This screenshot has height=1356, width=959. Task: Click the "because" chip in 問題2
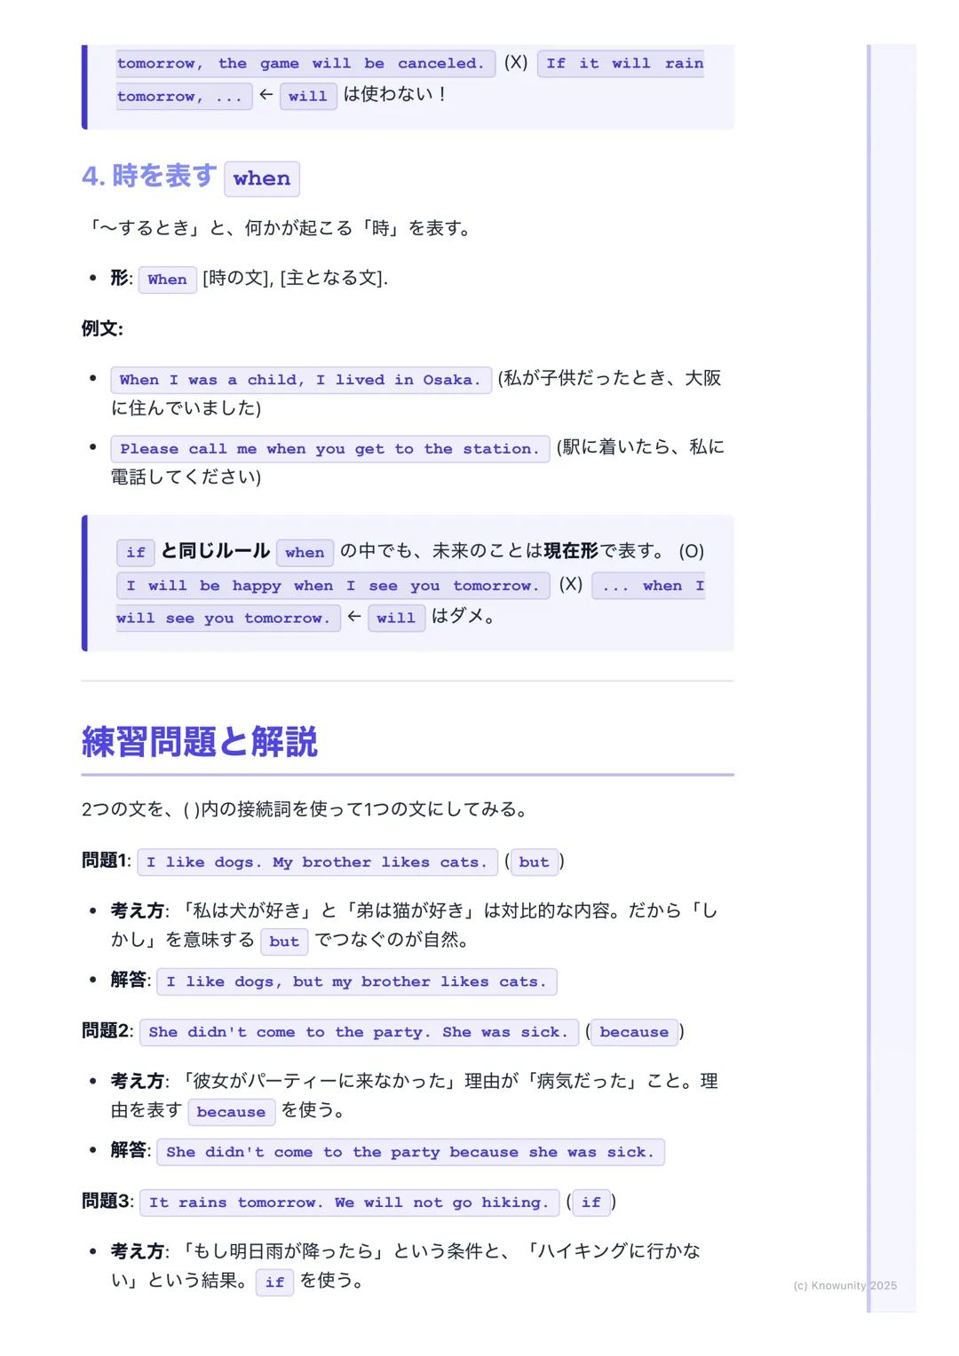(x=633, y=1032)
